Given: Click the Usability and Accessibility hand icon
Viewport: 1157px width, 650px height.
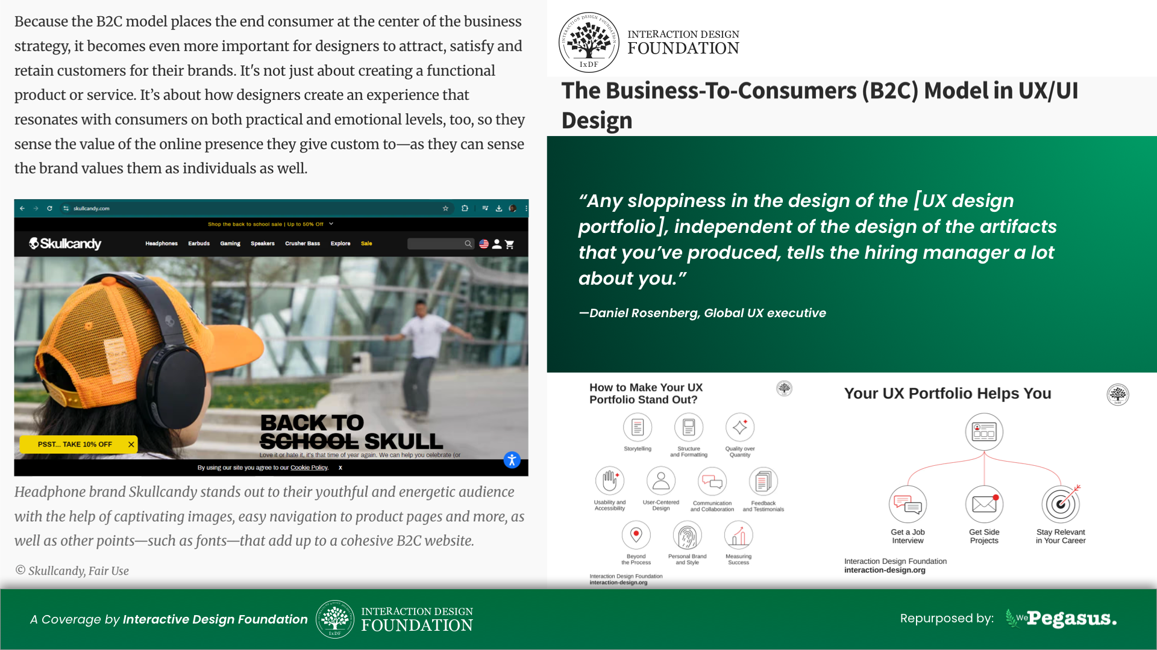Looking at the screenshot, I should pos(610,481).
